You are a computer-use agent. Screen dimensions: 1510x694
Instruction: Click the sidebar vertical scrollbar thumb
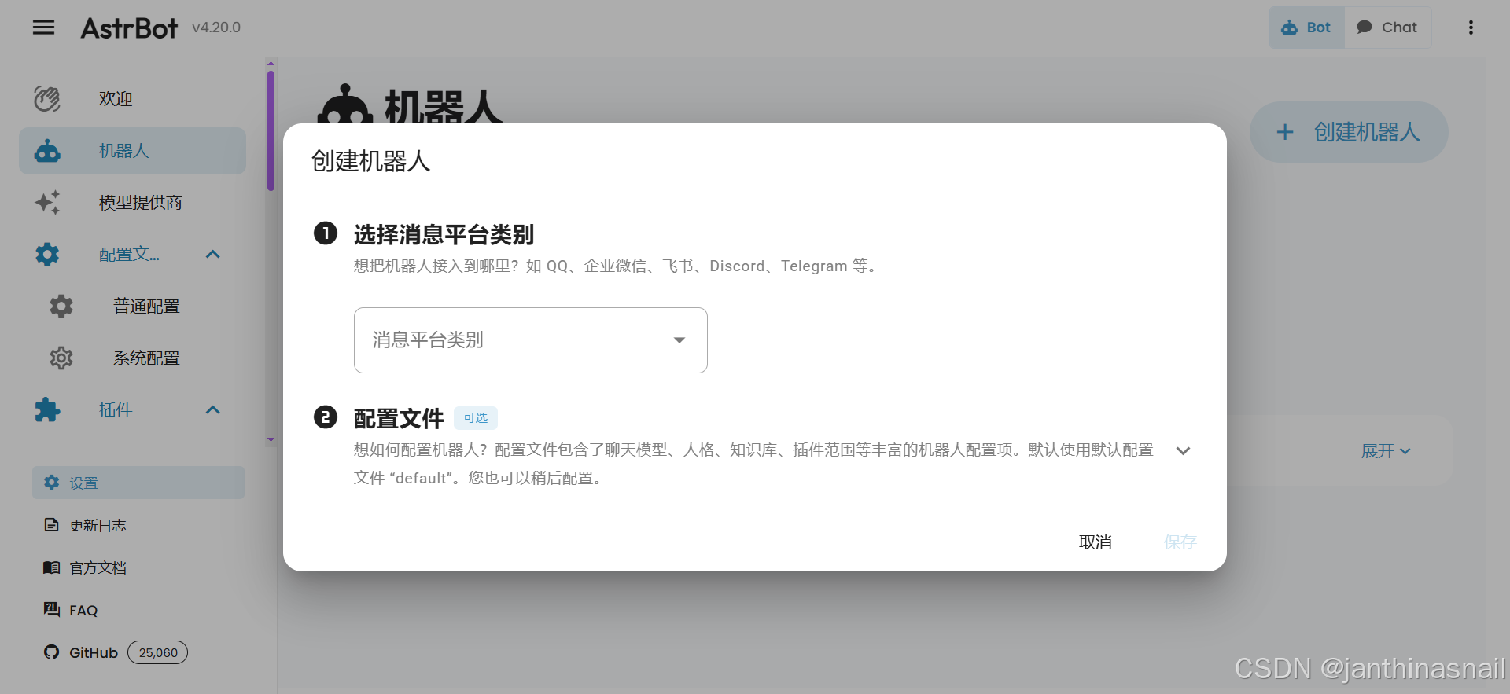(x=271, y=131)
